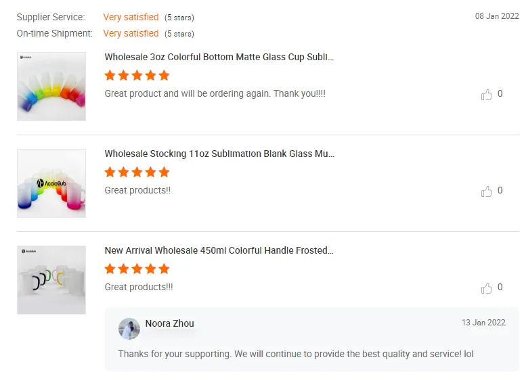Open the 11oz sublimation mug product image

[51, 183]
